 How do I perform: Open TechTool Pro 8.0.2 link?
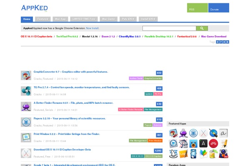[x=67, y=37]
